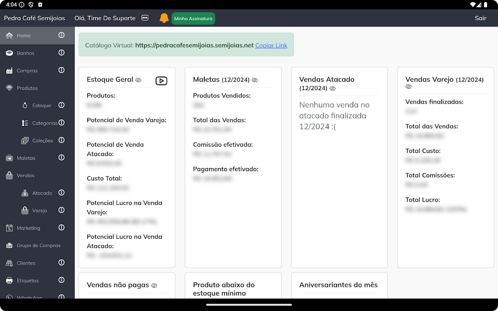This screenshot has height=311, width=498.
Task: Click the notification bell icon
Action: pyautogui.click(x=164, y=18)
